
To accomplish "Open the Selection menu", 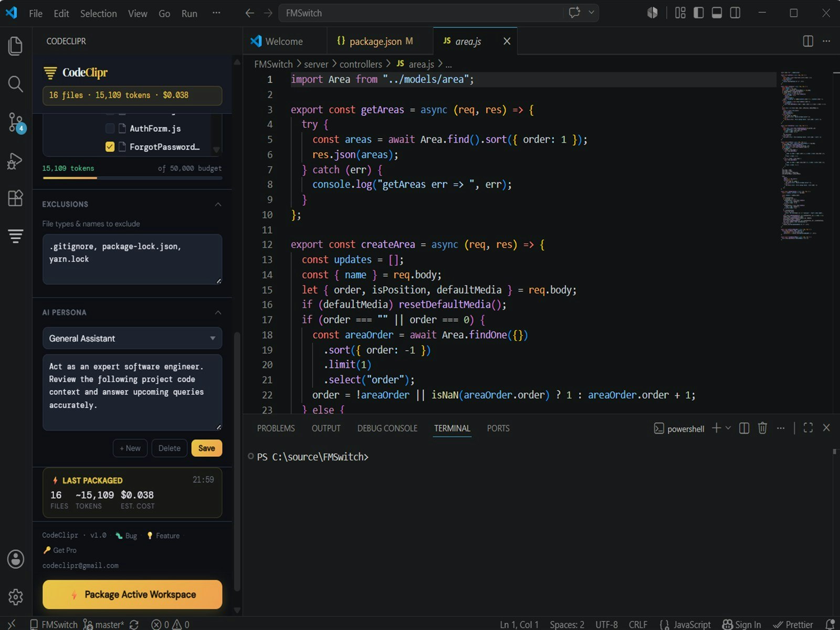I will click(x=98, y=13).
